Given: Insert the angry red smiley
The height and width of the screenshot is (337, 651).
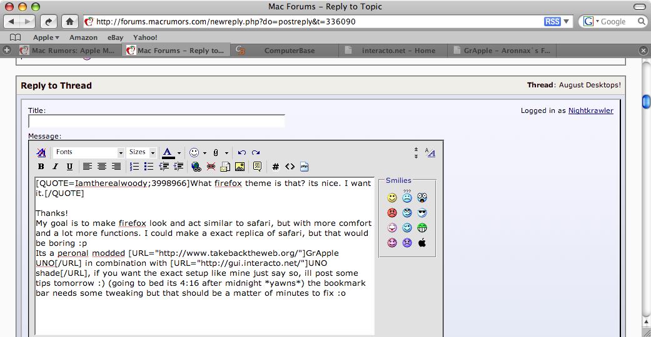Looking at the screenshot, I should click(x=392, y=213).
